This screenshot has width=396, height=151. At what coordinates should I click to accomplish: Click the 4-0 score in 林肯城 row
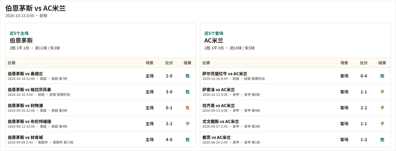[169, 139]
